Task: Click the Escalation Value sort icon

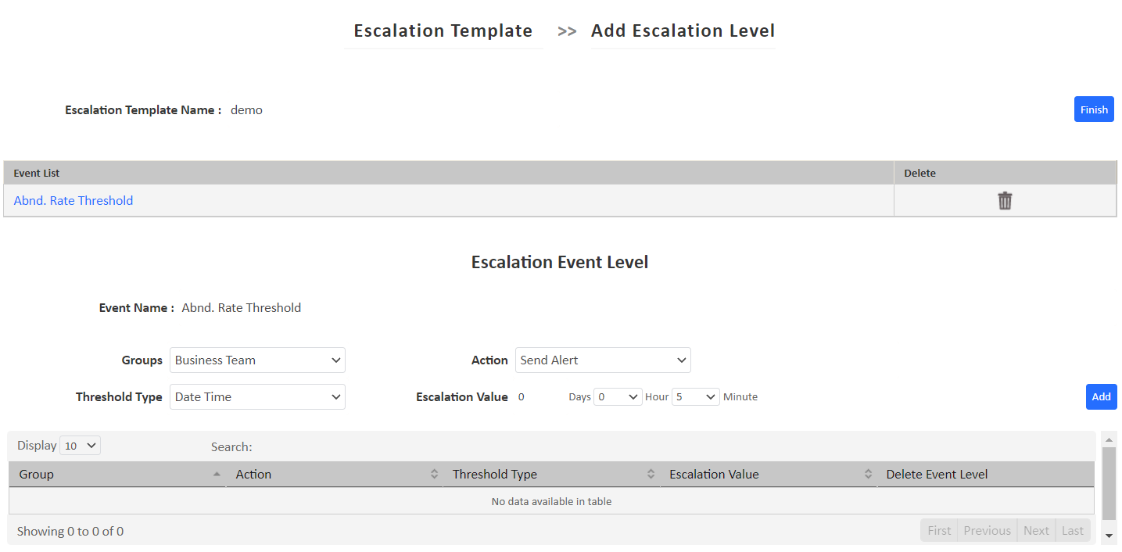Action: click(868, 474)
